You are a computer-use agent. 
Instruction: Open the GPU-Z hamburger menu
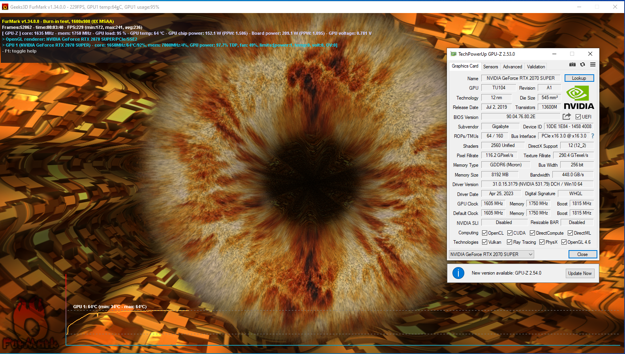pos(593,64)
